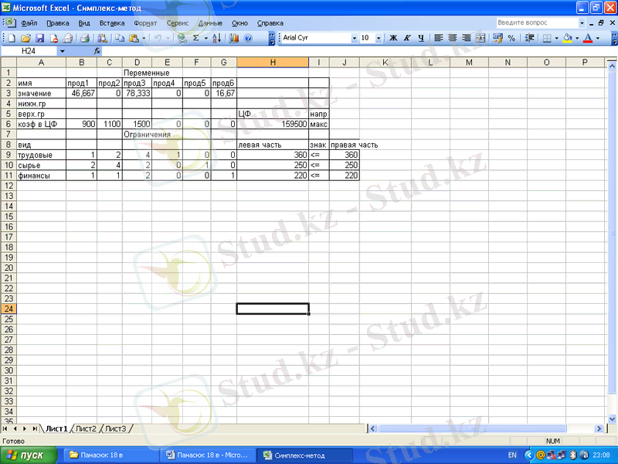Click the Open file folder icon
Image resolution: width=618 pixels, height=464 pixels.
[x=25, y=38]
